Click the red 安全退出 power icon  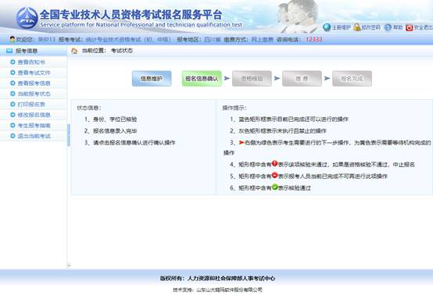[x=409, y=27]
